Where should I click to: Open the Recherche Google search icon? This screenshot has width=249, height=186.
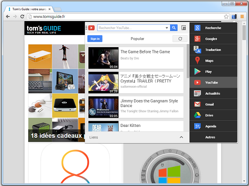[197, 28]
